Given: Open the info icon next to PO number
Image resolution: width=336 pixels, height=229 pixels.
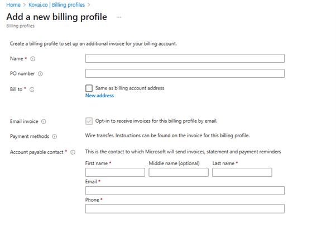Looking at the screenshot, I should pyautogui.click(x=40, y=73).
